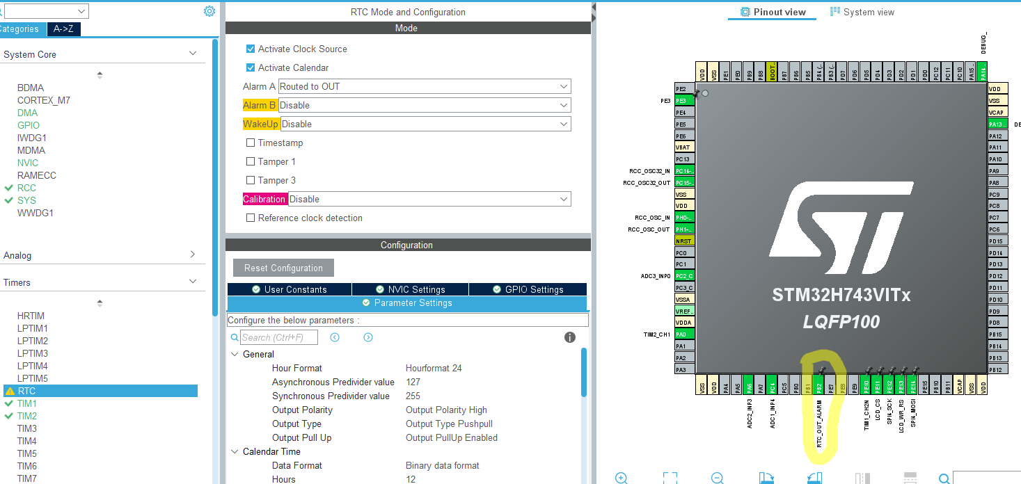Select the zoom out magnifier icon
The image size is (1021, 484).
[x=717, y=478]
